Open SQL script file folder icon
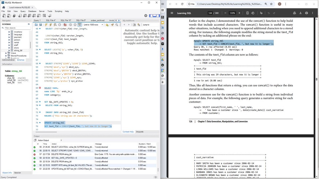The image size is (319, 179). [36, 25]
